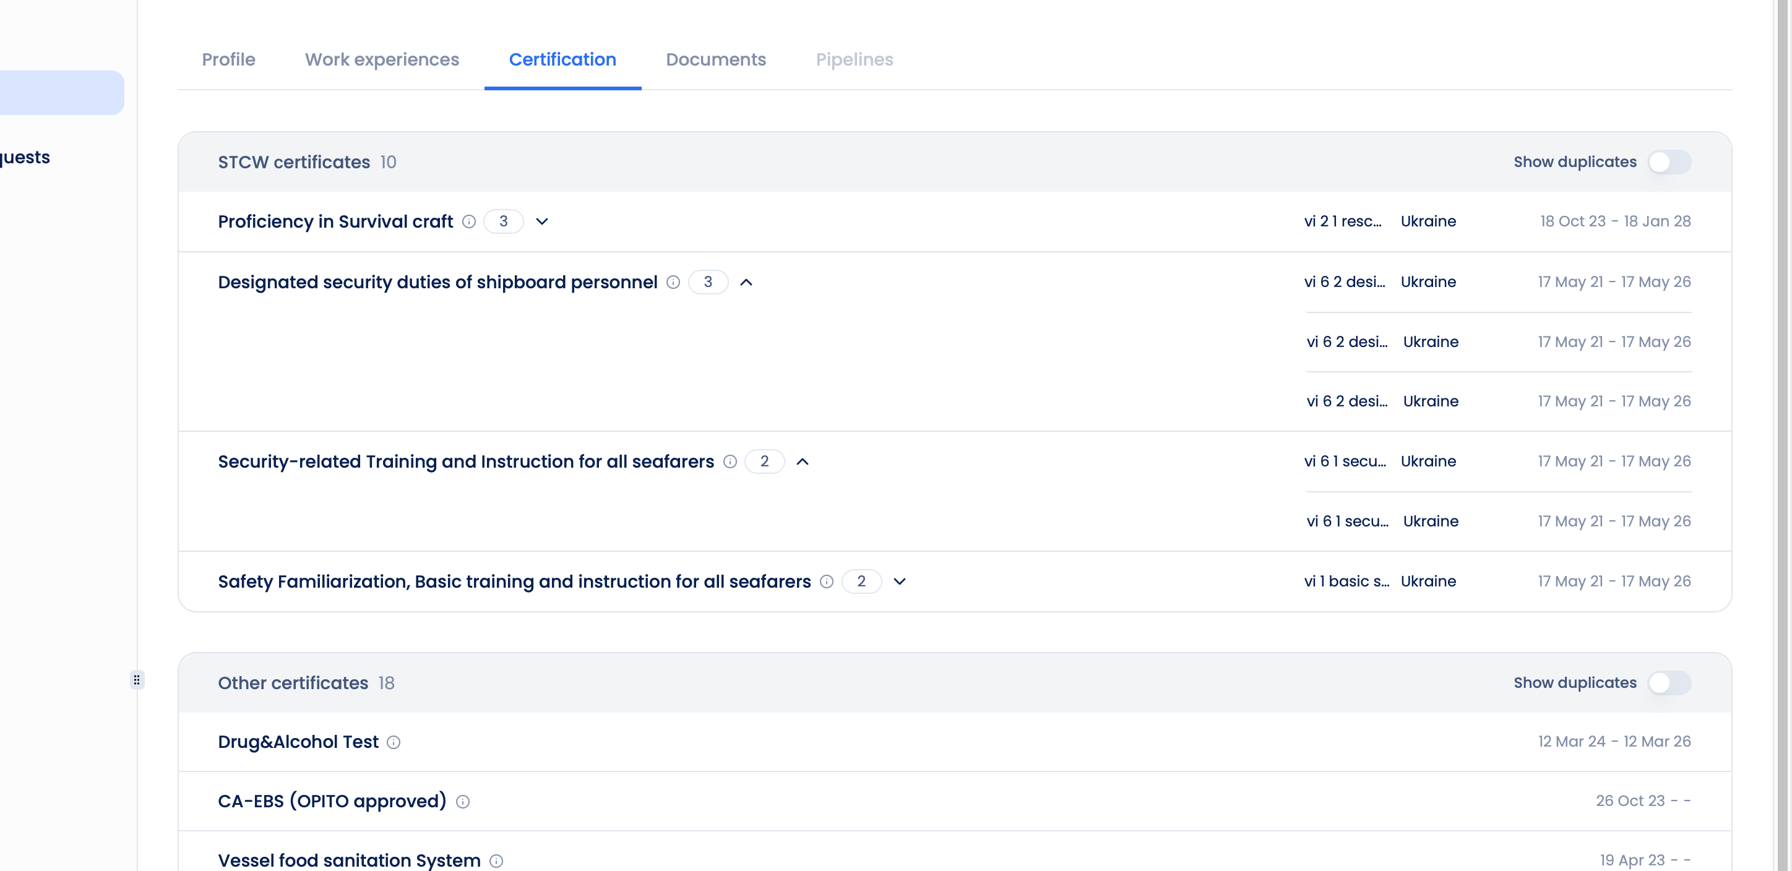Click info icon next to Safety Familiarization
The height and width of the screenshot is (871, 1792).
[x=827, y=581]
